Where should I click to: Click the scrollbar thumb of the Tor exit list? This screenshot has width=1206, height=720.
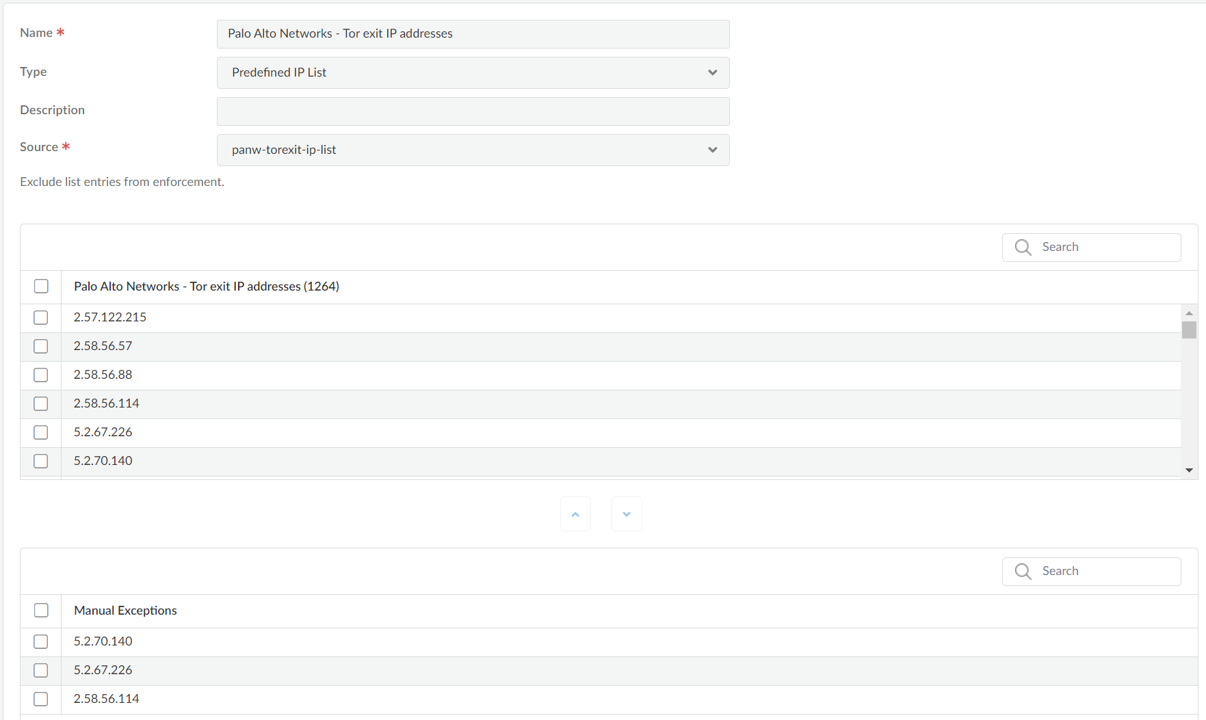click(x=1189, y=330)
